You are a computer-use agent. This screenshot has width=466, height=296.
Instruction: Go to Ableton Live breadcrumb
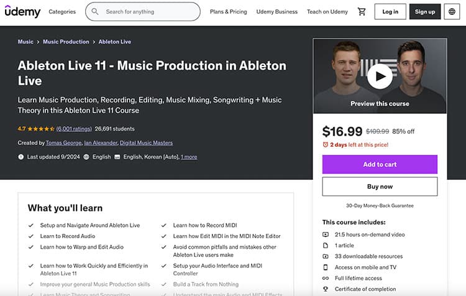tap(115, 42)
